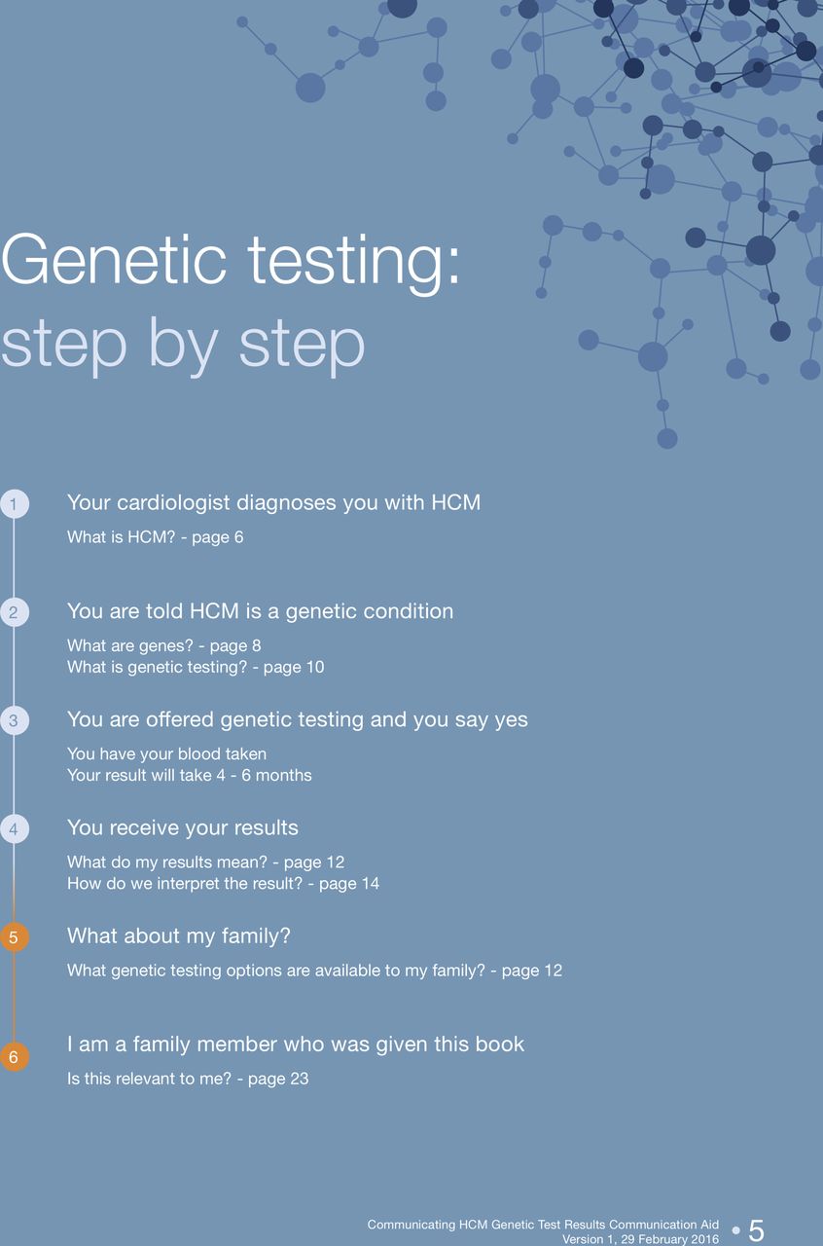
Task: Click the page number 5 footer
Action: coord(756,1231)
